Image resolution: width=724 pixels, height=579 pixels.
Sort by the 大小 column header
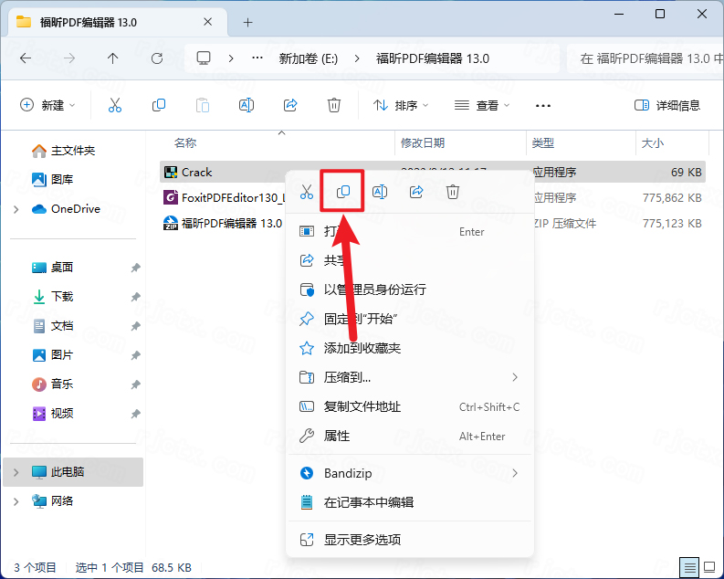(653, 143)
